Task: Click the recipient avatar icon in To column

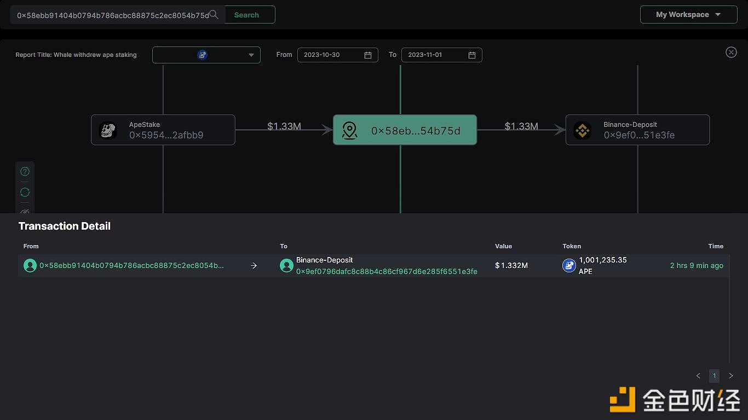Action: point(286,266)
